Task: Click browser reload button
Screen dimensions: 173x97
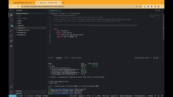Action: point(18,6)
